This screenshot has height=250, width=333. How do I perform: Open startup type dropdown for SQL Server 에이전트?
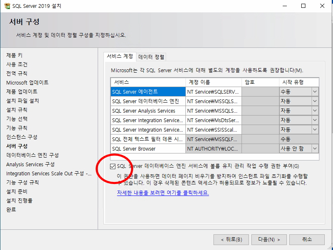[x=315, y=92]
